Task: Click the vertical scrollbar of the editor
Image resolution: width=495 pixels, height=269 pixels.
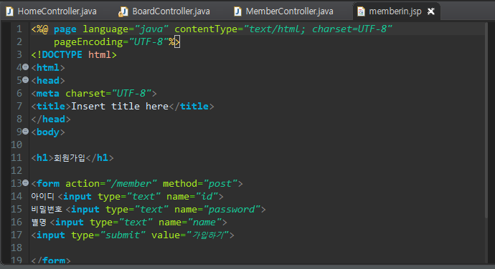Action: point(486,119)
